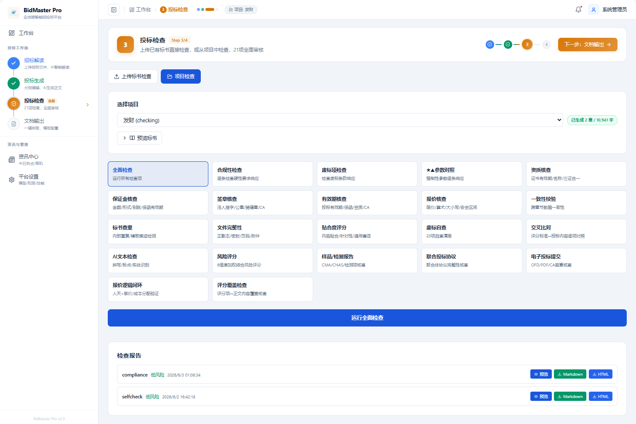Image resolution: width=636 pixels, height=424 pixels.
Task: Choose the 标书查重 check card
Action: [158, 232]
